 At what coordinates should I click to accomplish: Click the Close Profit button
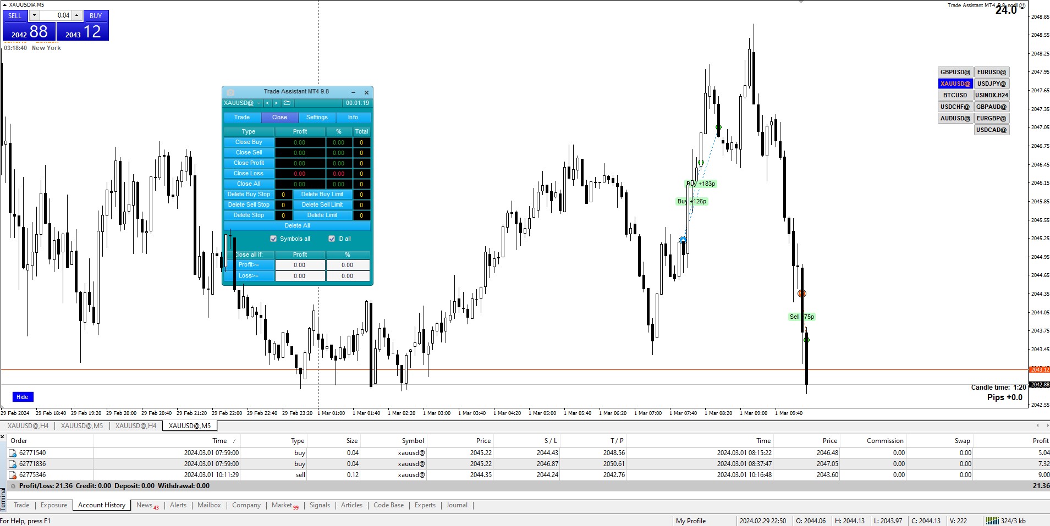(x=249, y=163)
